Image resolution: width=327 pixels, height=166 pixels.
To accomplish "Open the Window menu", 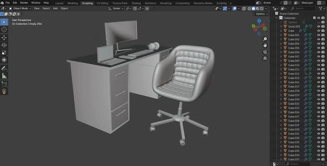I will 36,3.
